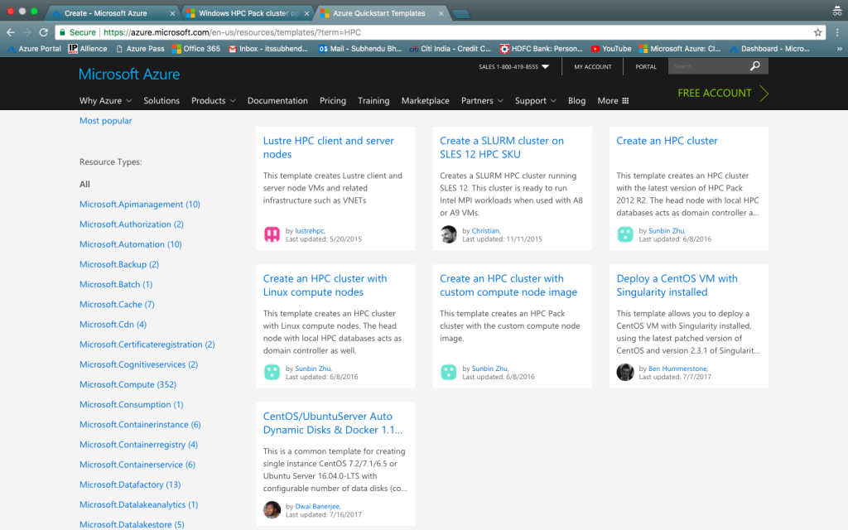Open the Azure Portal bookmark
848x530 pixels.
point(33,49)
